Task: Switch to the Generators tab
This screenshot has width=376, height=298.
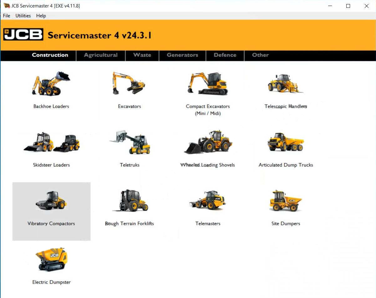Action: [182, 55]
